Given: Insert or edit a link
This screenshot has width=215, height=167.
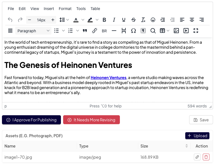Looking at the screenshot, I should [95, 31].
